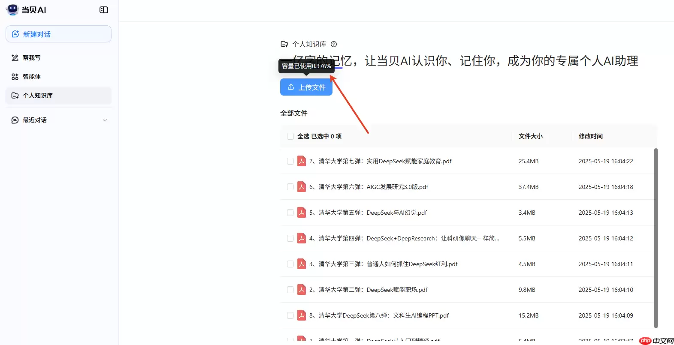Click the timestamp 2025-05-19 16:04:09
This screenshot has height=345, width=674.
click(x=606, y=315)
